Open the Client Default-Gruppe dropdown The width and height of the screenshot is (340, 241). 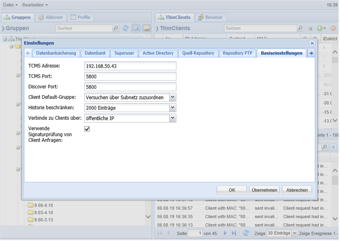pos(172,97)
